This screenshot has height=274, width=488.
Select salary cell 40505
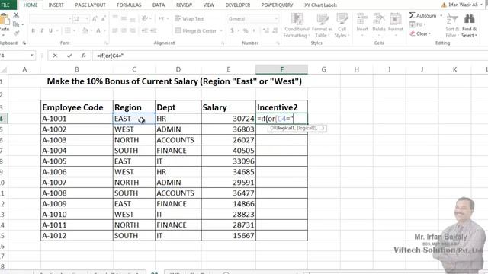tap(229, 151)
